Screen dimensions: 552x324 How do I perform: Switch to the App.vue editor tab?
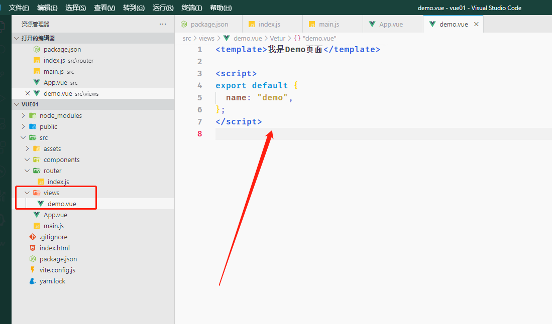pos(393,24)
